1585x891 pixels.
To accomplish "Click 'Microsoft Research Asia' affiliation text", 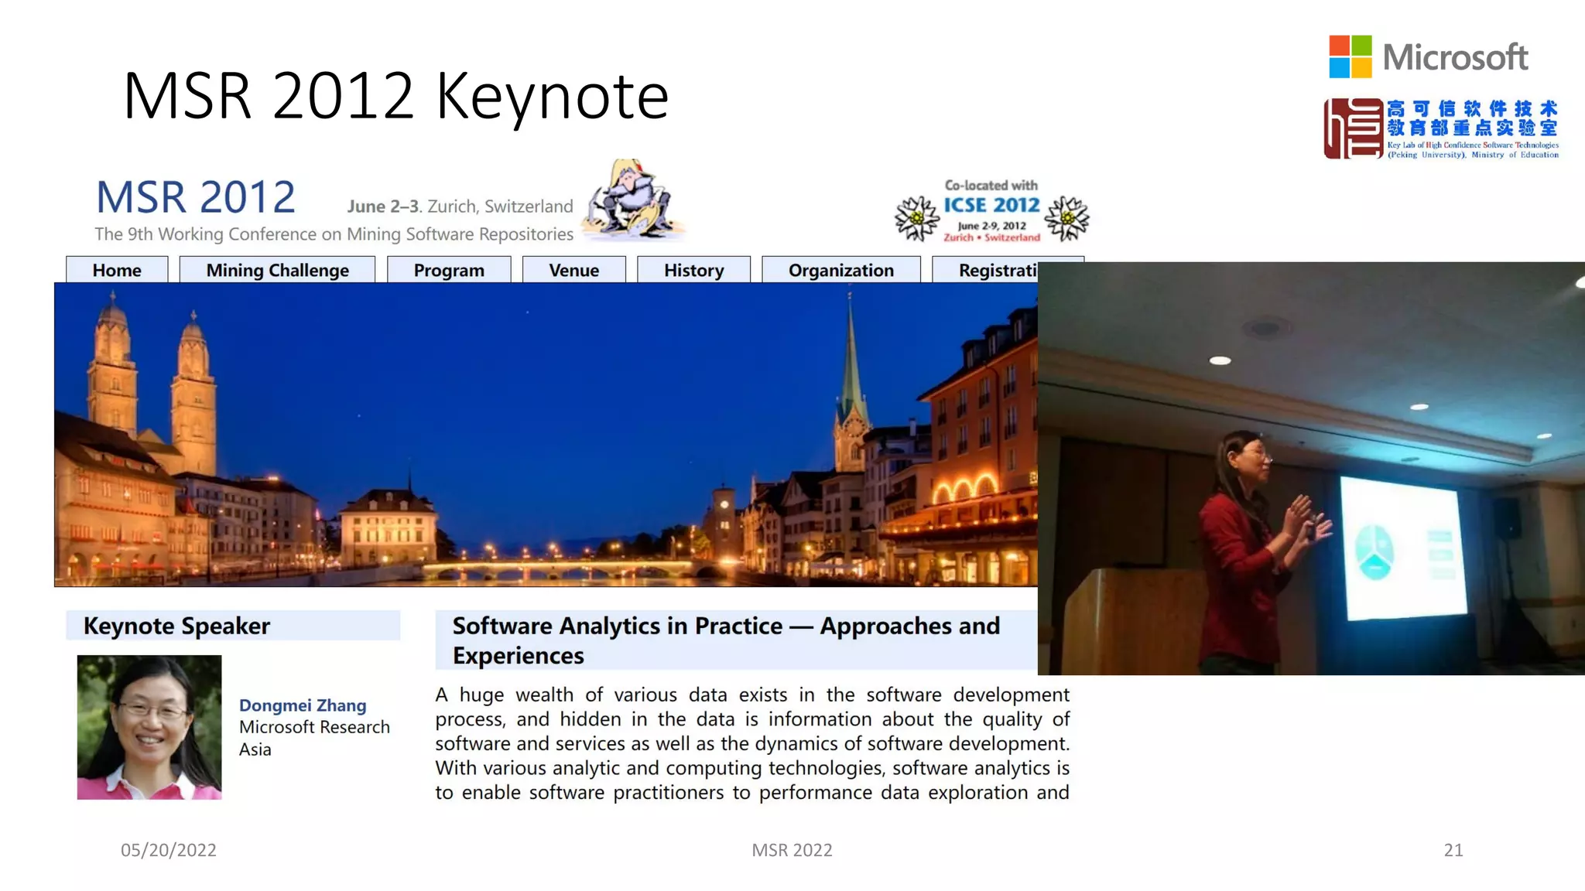I will tap(314, 738).
